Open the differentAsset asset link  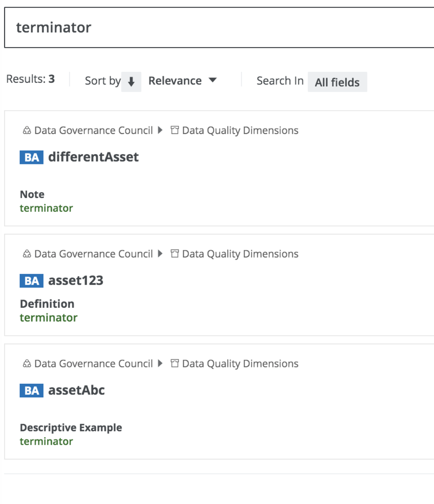93,157
